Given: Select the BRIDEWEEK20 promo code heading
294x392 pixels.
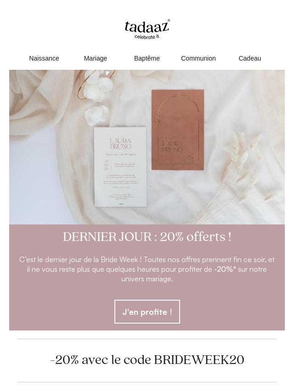Looking at the screenshot, I should (147, 360).
